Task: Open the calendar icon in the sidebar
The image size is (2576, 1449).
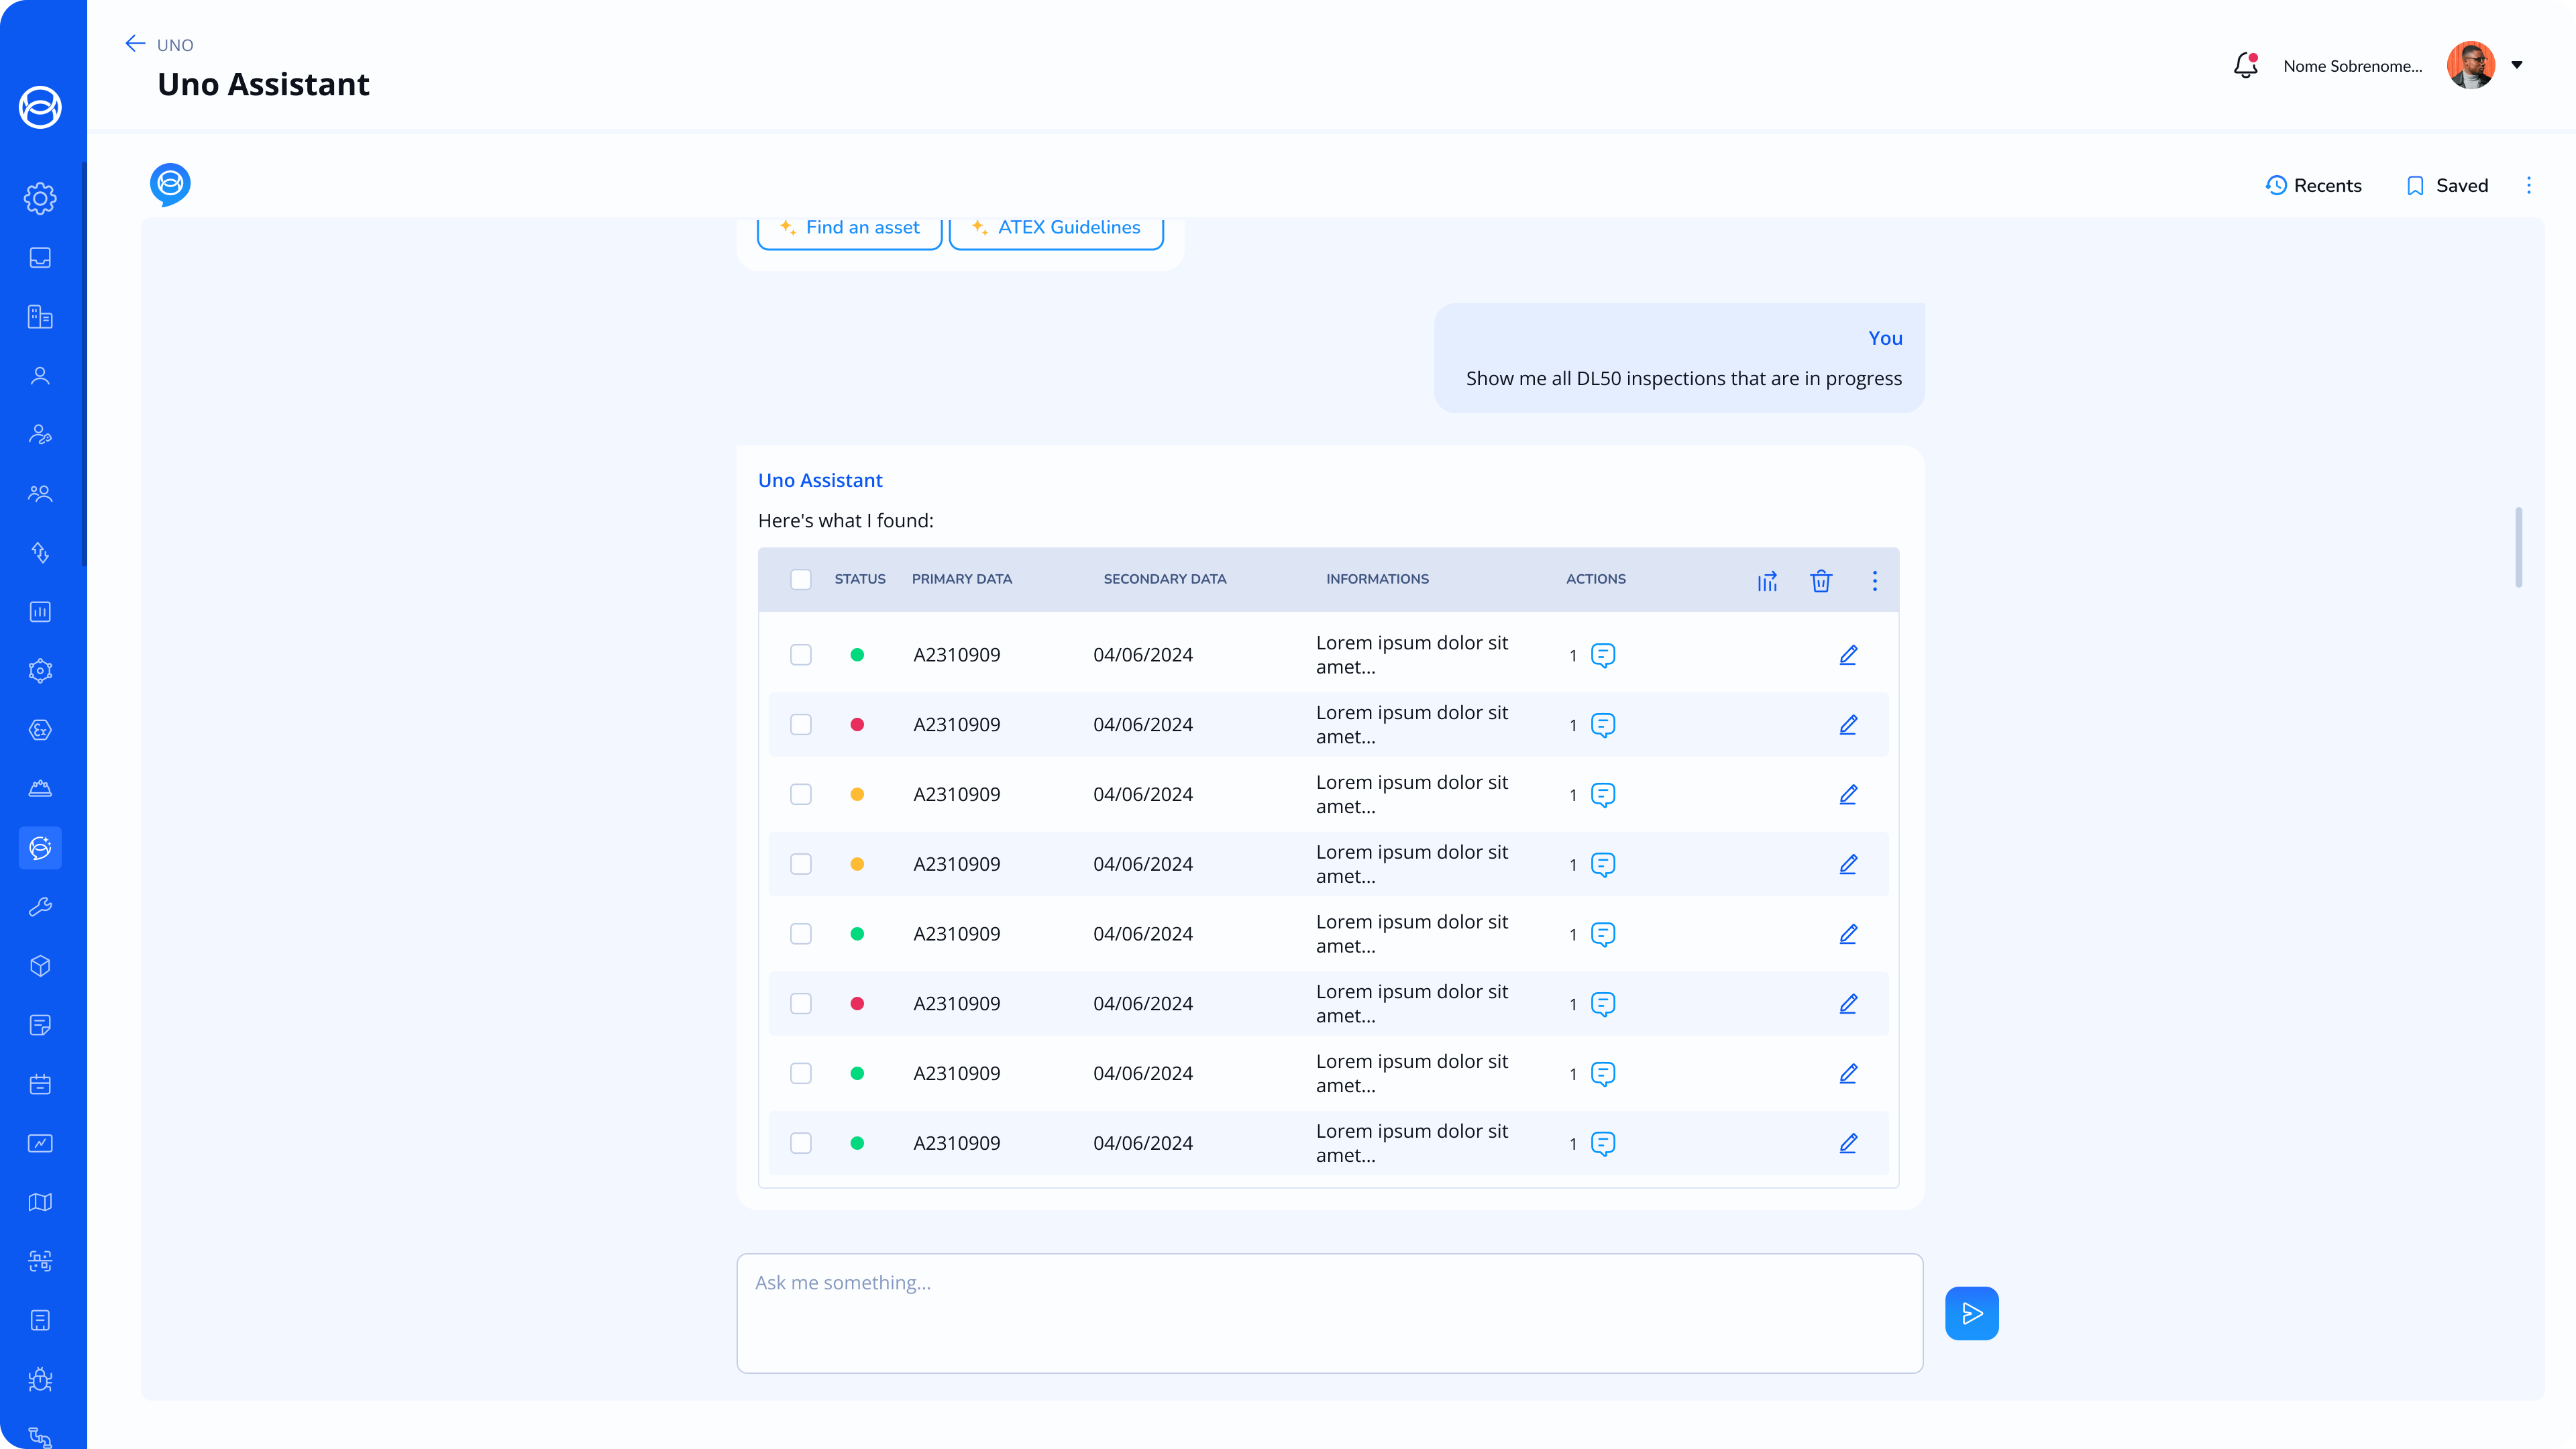Action: 40,1084
